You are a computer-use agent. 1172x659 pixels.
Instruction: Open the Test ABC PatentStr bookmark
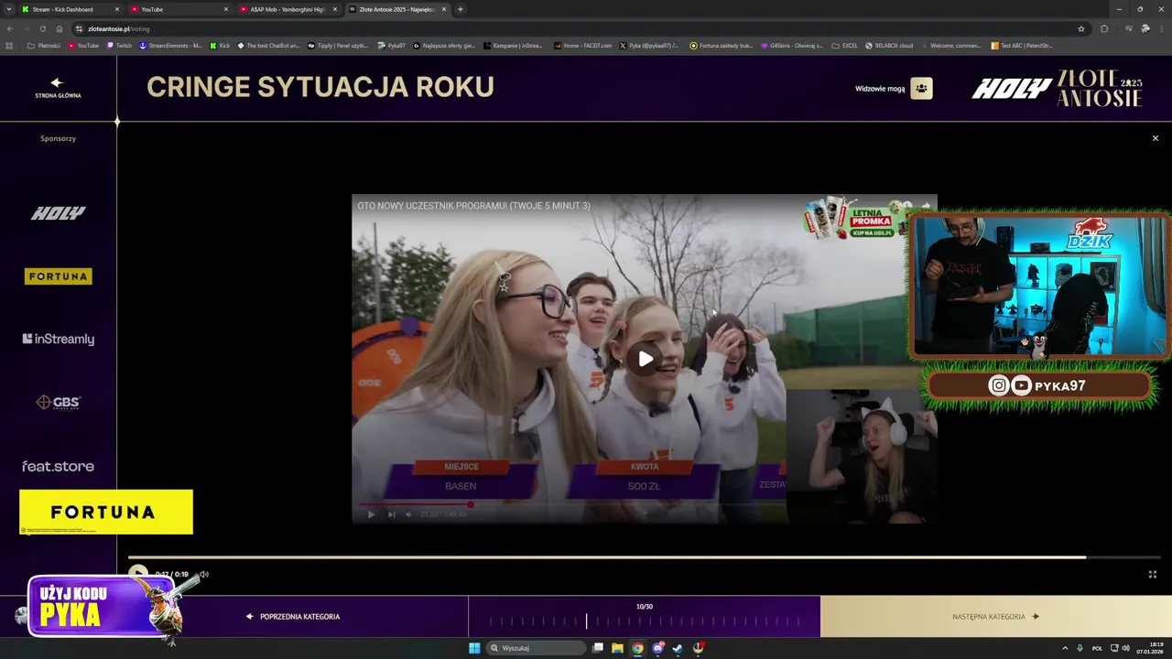(x=1021, y=45)
